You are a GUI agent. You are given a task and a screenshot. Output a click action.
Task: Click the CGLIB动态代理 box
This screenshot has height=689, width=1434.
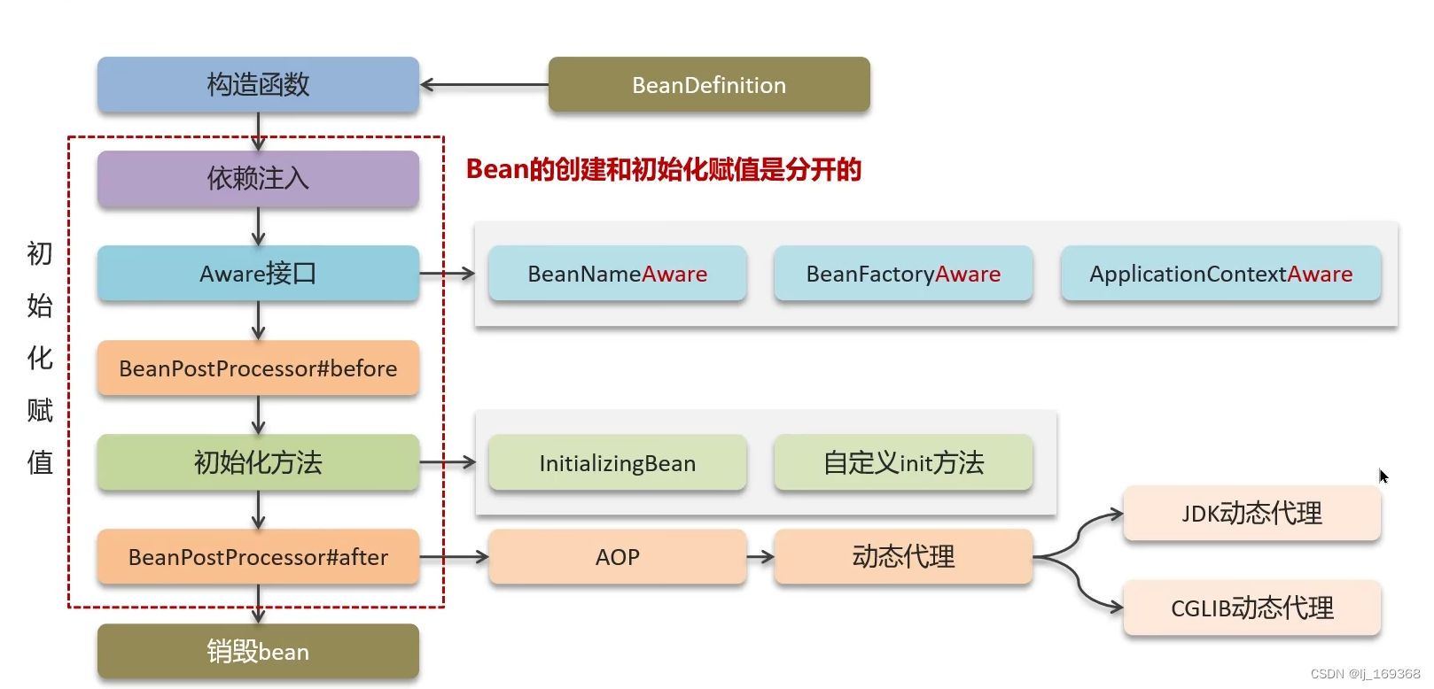1252,608
